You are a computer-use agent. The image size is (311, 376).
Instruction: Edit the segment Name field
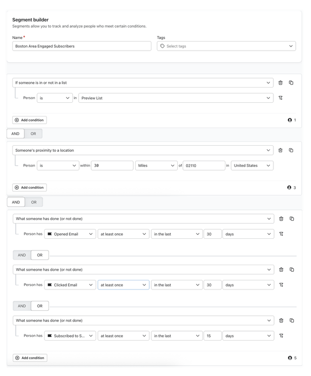[82, 46]
